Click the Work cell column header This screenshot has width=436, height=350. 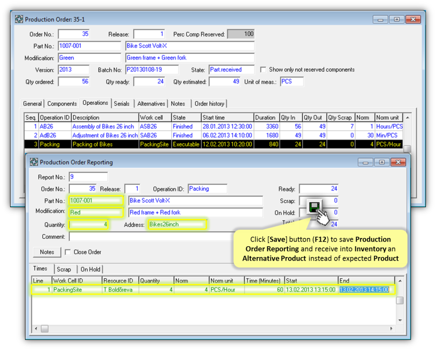click(x=155, y=117)
